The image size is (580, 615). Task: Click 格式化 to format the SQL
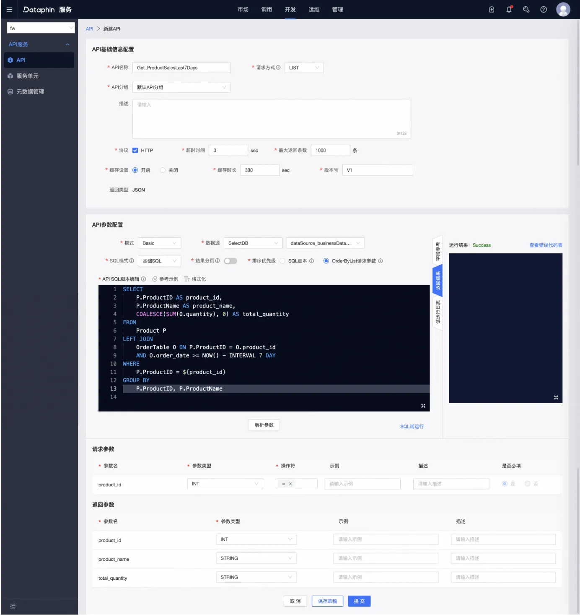click(195, 279)
